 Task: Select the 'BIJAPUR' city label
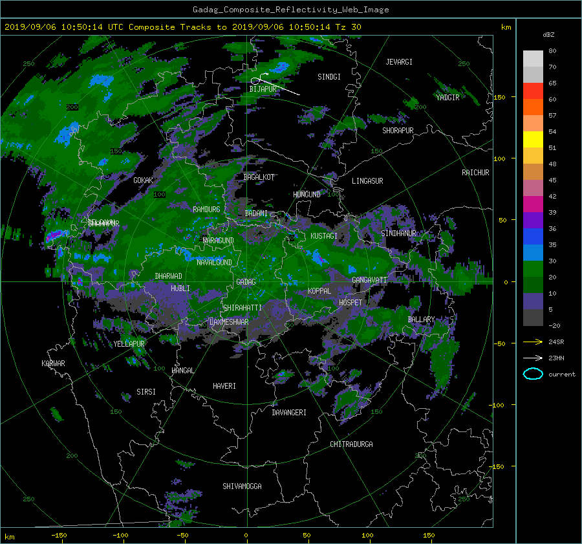tap(263, 89)
